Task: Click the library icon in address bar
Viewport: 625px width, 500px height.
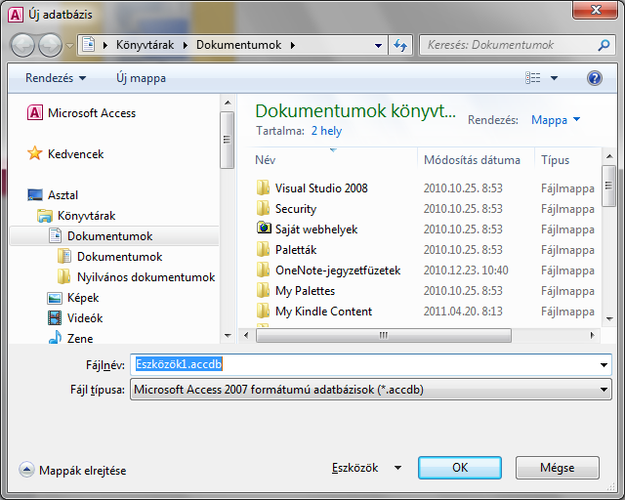Action: click(x=89, y=45)
